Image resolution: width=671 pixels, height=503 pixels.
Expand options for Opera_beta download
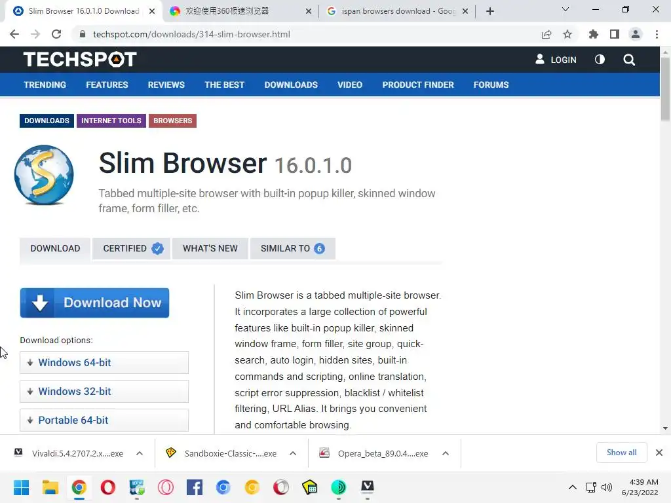click(446, 453)
